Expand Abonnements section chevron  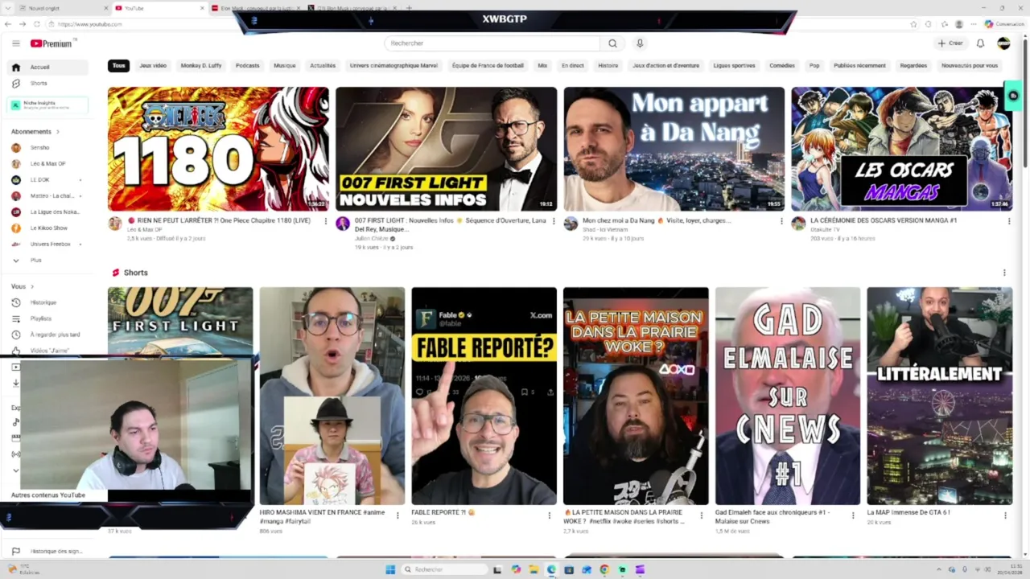tap(58, 132)
